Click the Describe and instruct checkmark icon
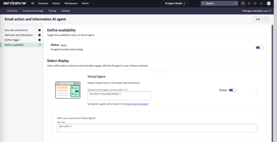 (39, 30)
